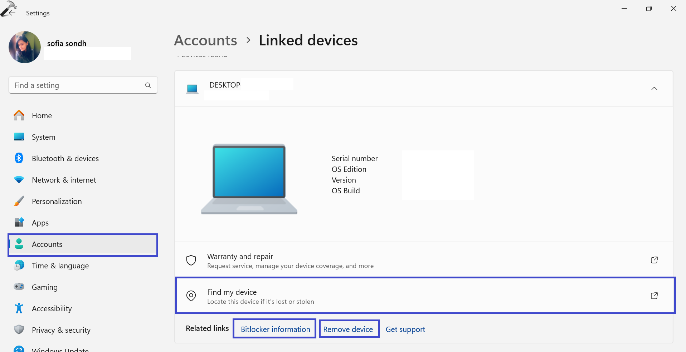Select Accounts in the sidebar
The height and width of the screenshot is (352, 686).
[x=47, y=244]
